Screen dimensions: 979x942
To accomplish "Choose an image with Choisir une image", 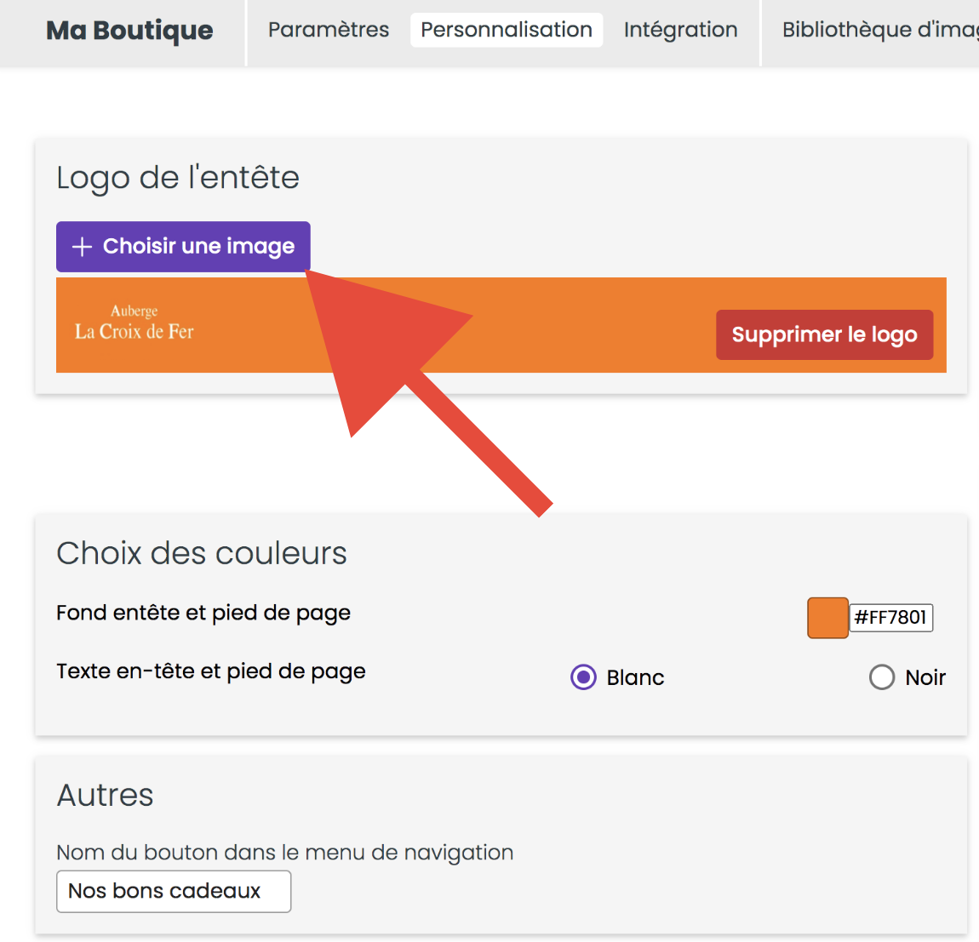I will (183, 247).
